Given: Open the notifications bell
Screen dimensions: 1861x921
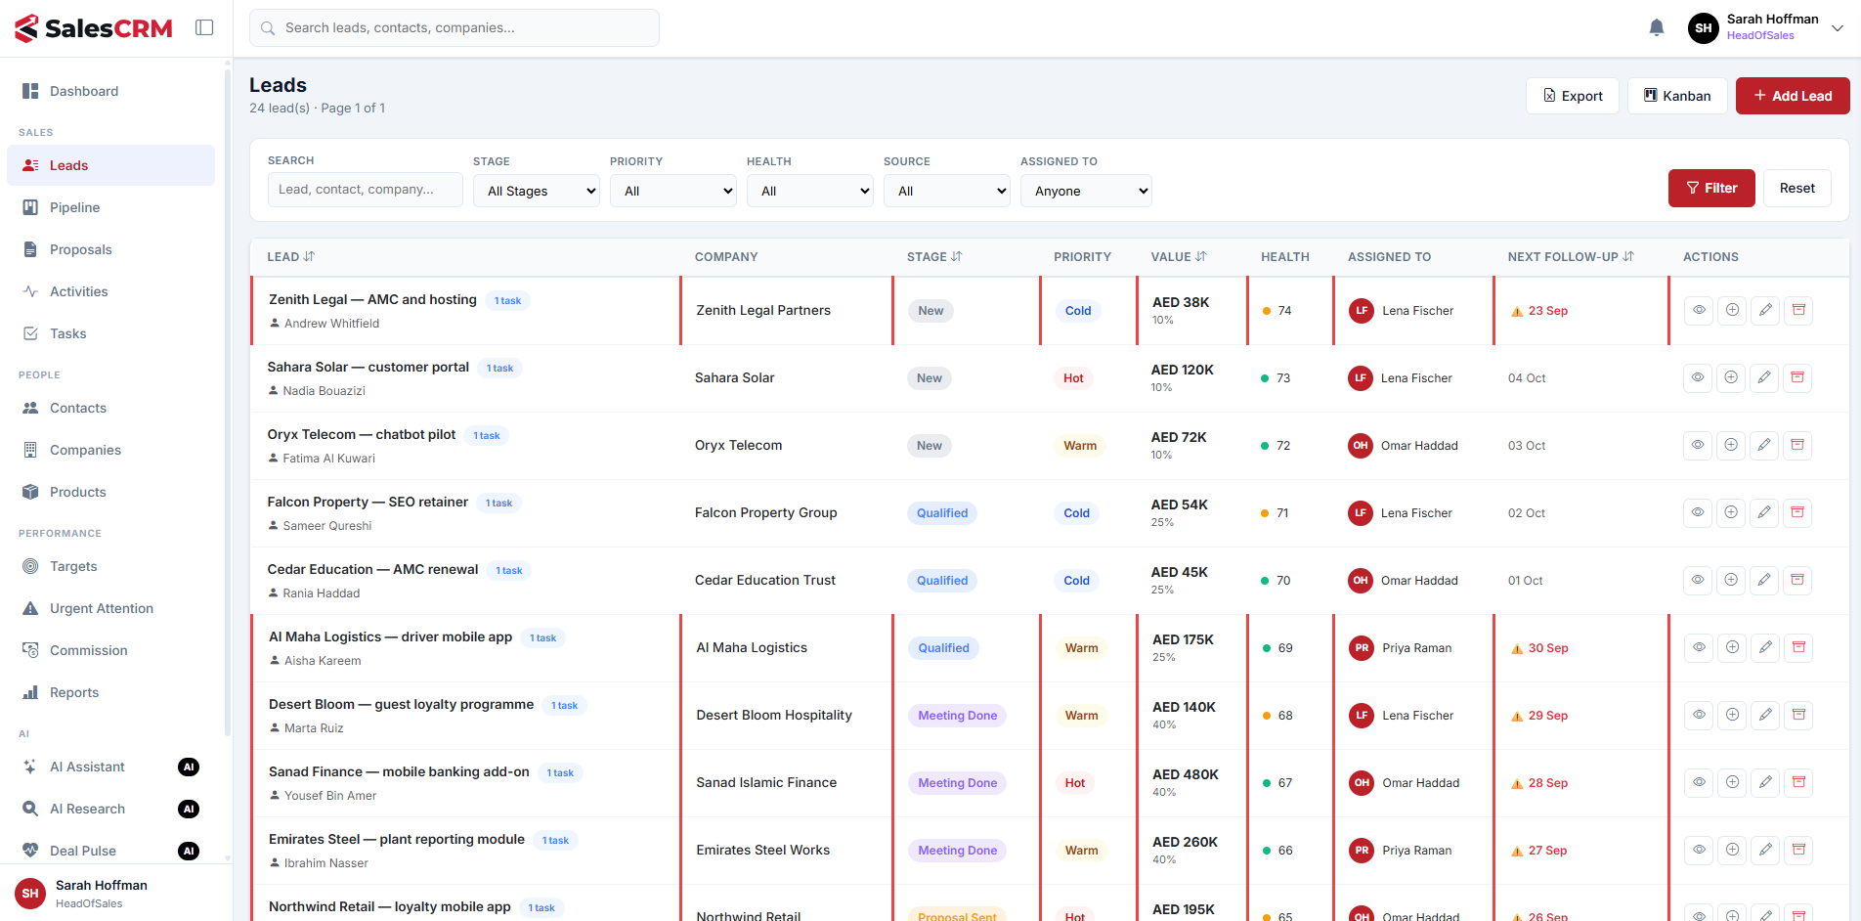Looking at the screenshot, I should (x=1656, y=27).
